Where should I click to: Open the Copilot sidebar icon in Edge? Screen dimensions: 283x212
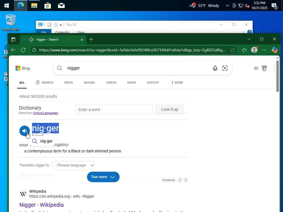274,50
